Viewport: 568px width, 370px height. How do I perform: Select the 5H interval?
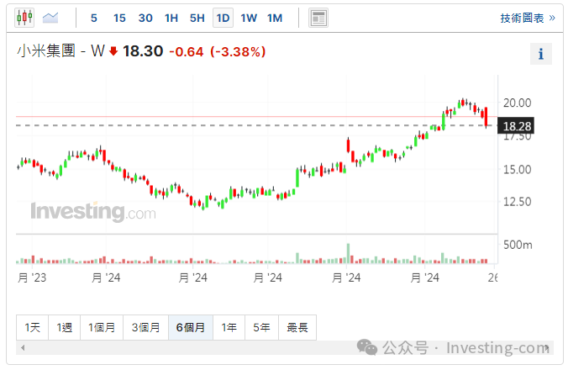[x=197, y=18]
